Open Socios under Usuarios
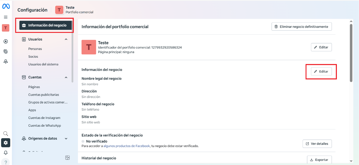Viewport: 359px width, 165px height. click(33, 57)
